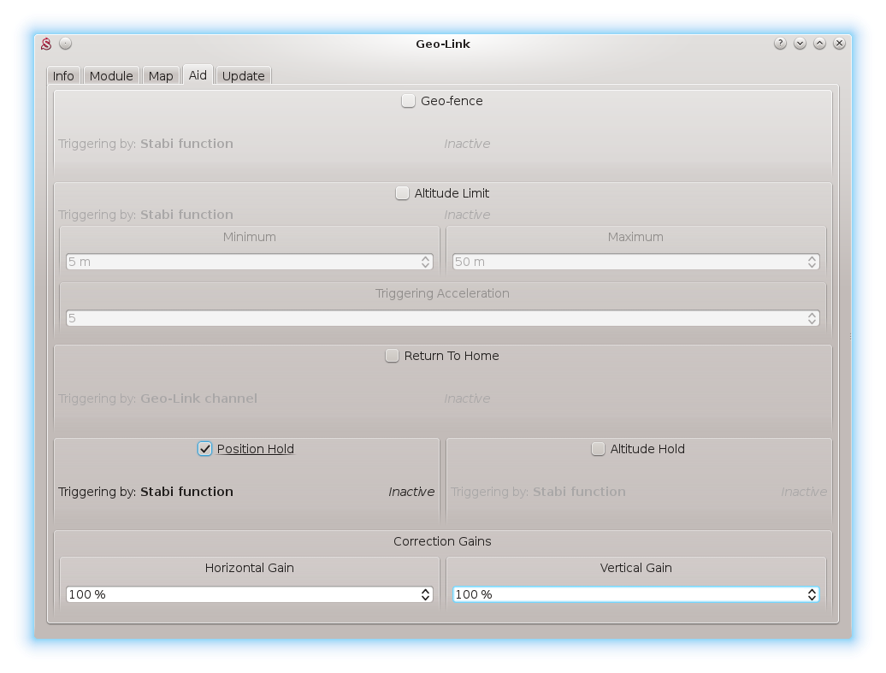Viewport: 886px width, 673px height.
Task: Tick the Return To Home checkbox
Action: pos(392,356)
